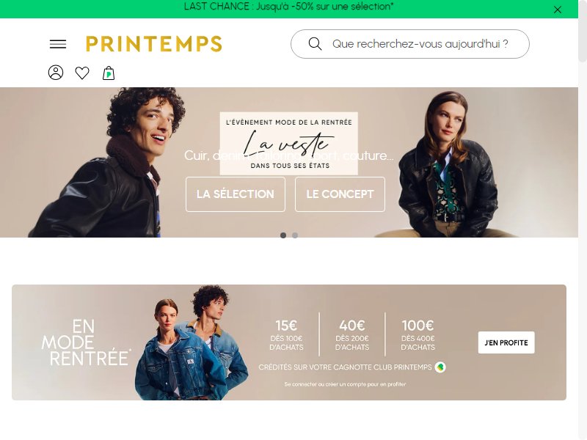Click the Club Printemps green badge icon
Viewport: 587px width, 440px height.
pyautogui.click(x=440, y=367)
